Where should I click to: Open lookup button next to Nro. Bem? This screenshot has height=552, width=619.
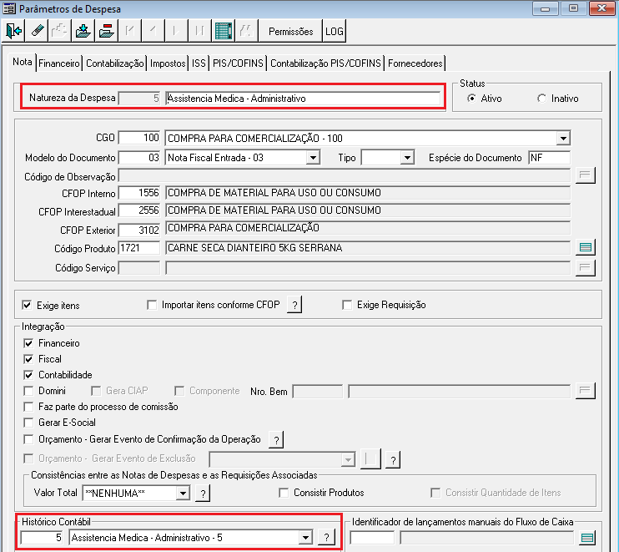click(x=586, y=391)
